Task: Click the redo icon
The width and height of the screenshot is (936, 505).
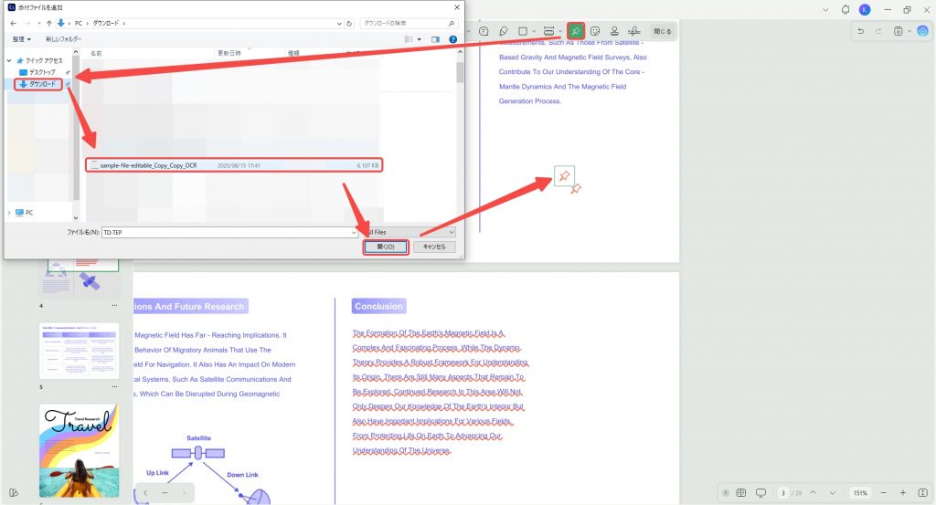Action: (878, 31)
